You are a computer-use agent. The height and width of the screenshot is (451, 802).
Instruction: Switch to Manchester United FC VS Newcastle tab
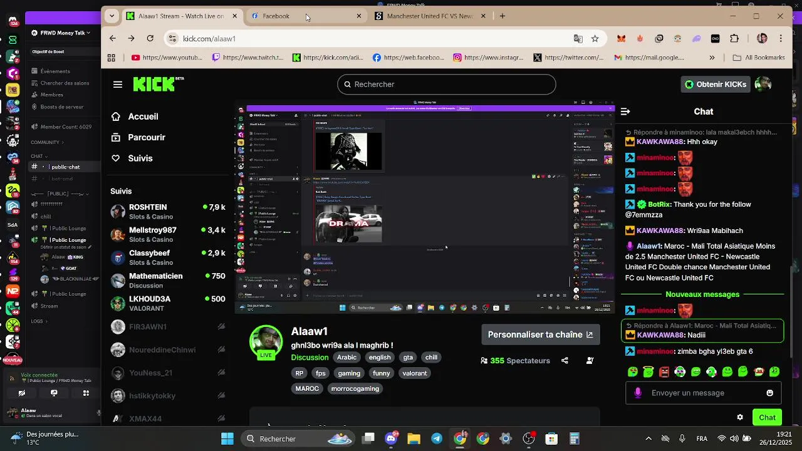coord(431,16)
